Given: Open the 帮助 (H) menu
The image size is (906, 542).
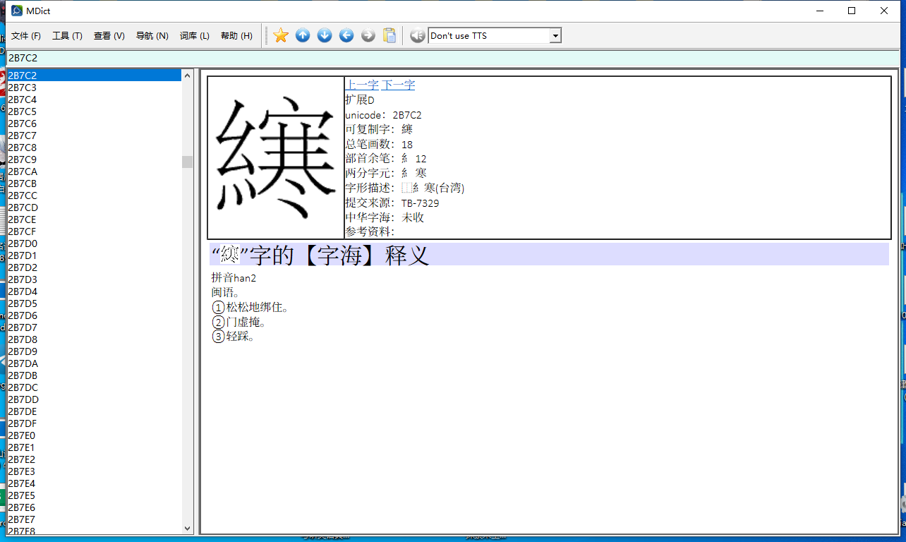Looking at the screenshot, I should (x=236, y=36).
